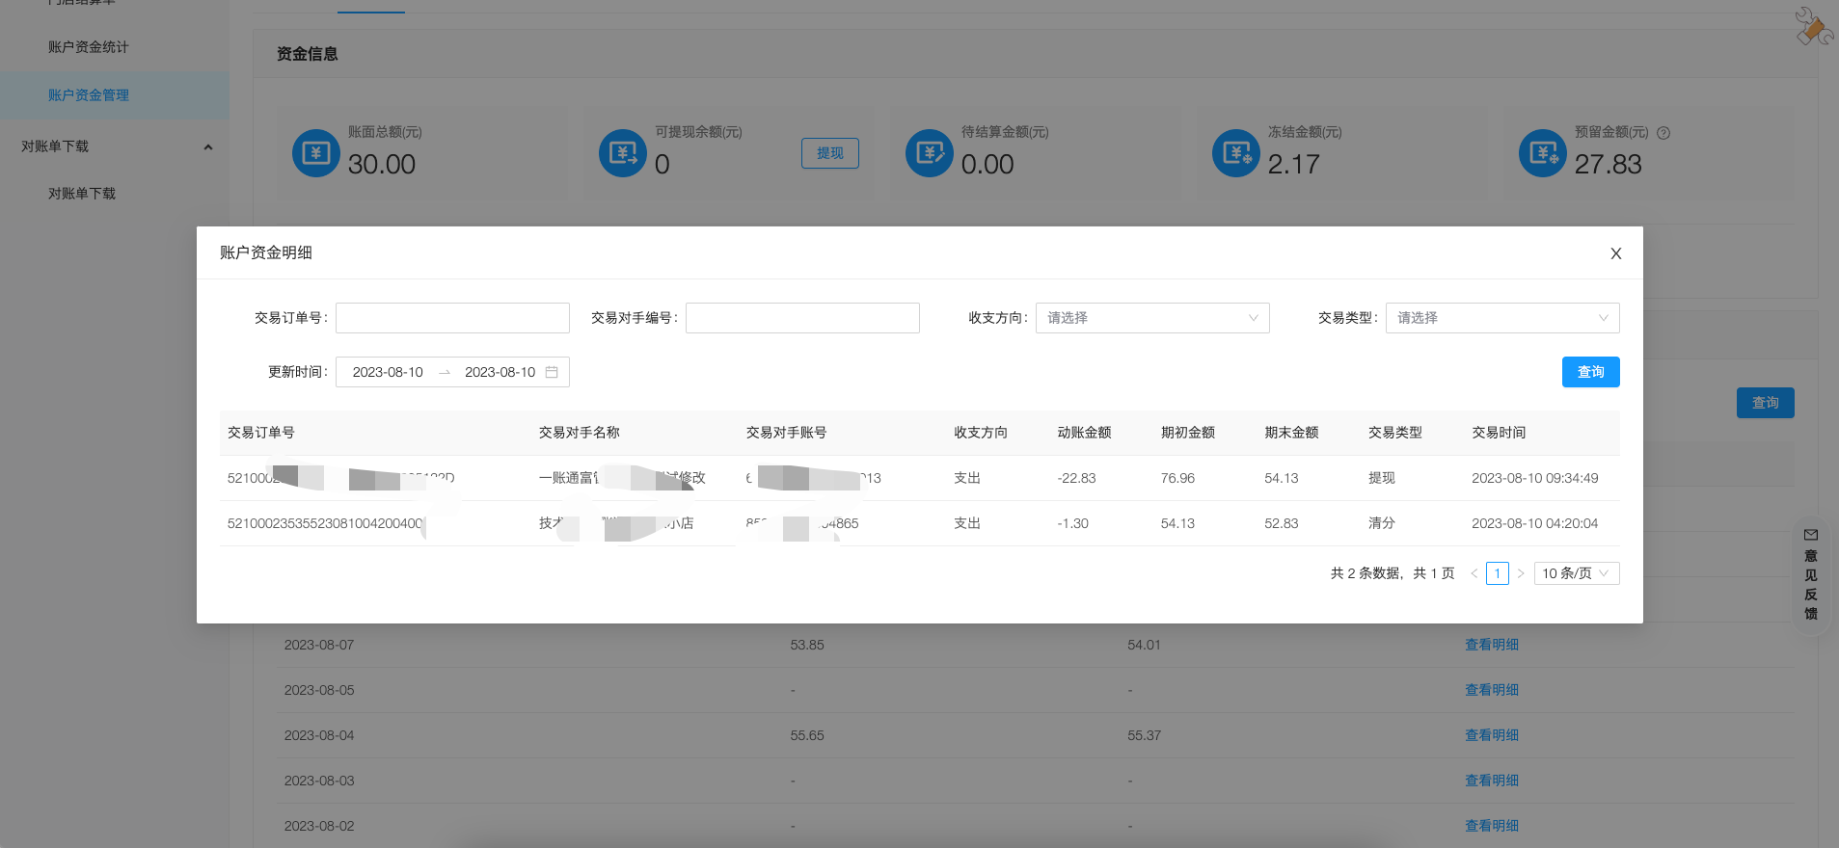
Task: Click the calendar icon in 更新时间 field
Action: tap(552, 372)
